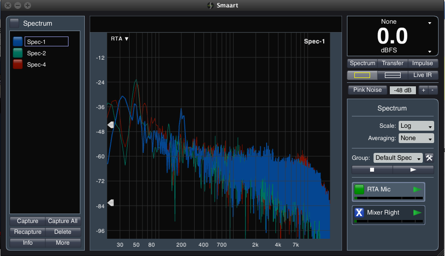Click the green RTA Mic color square

(359, 189)
